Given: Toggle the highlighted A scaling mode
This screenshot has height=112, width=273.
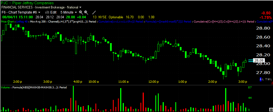Looking at the screenshot, I should 261,79.
